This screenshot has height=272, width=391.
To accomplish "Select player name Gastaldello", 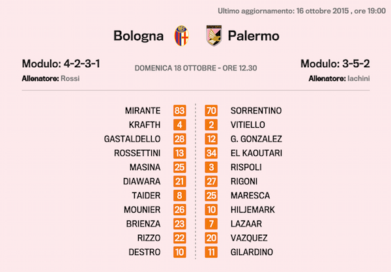I will [132, 139].
